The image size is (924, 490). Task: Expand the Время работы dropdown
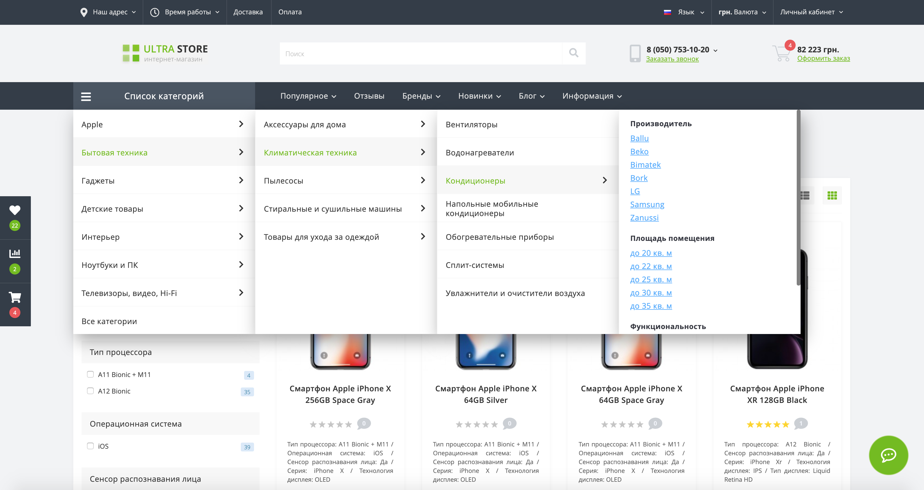pyautogui.click(x=185, y=12)
